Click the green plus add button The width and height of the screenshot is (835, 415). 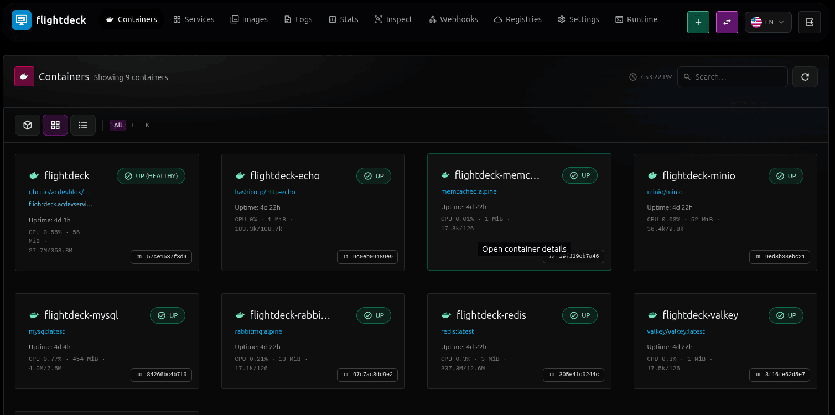(x=698, y=22)
